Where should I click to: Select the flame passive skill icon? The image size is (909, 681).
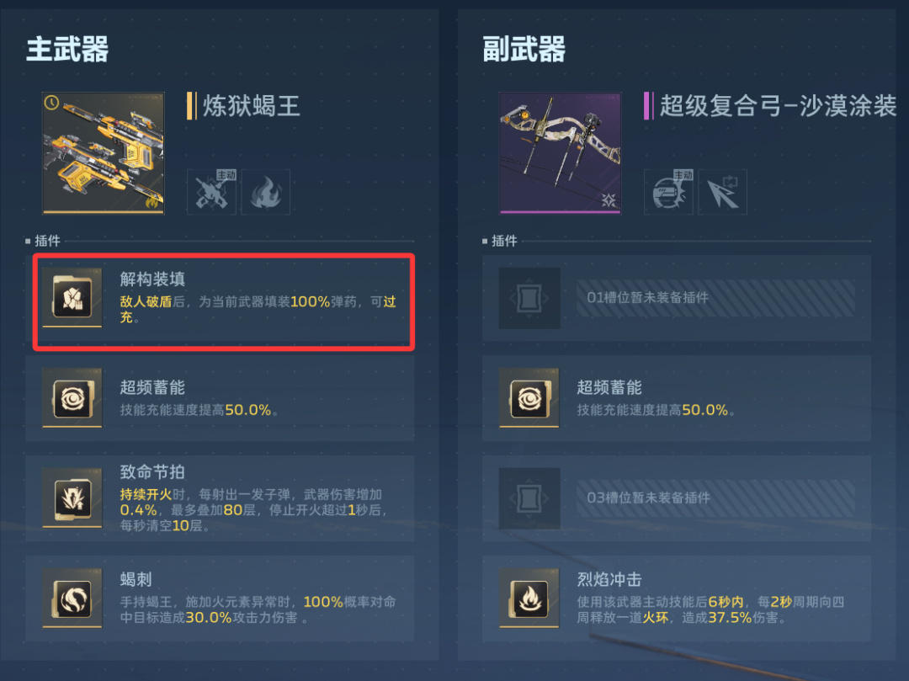point(265,192)
